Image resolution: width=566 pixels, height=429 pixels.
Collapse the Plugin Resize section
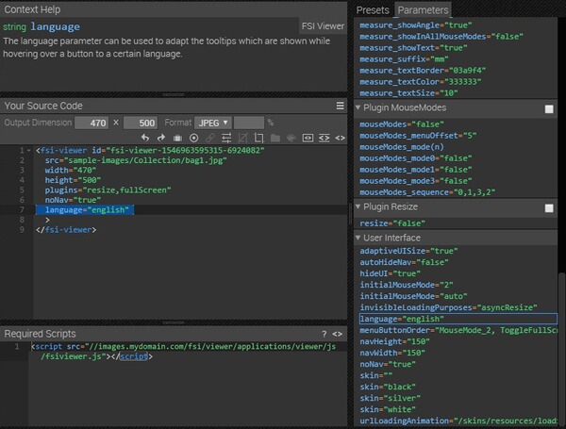click(358, 206)
